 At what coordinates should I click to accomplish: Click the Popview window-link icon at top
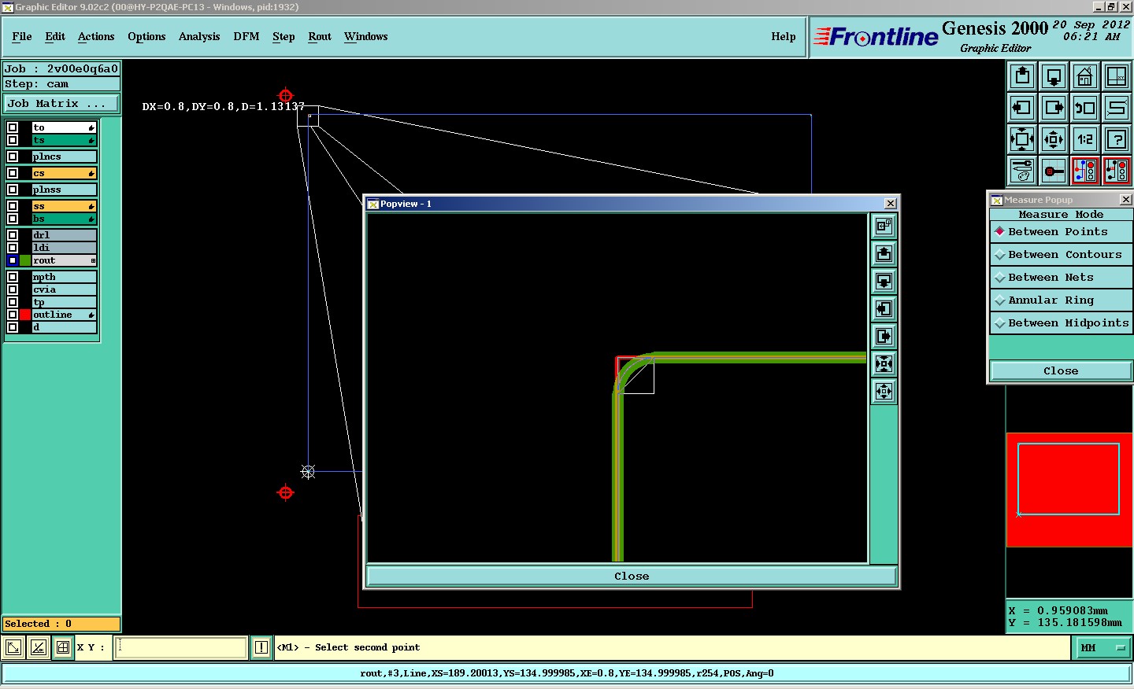884,227
